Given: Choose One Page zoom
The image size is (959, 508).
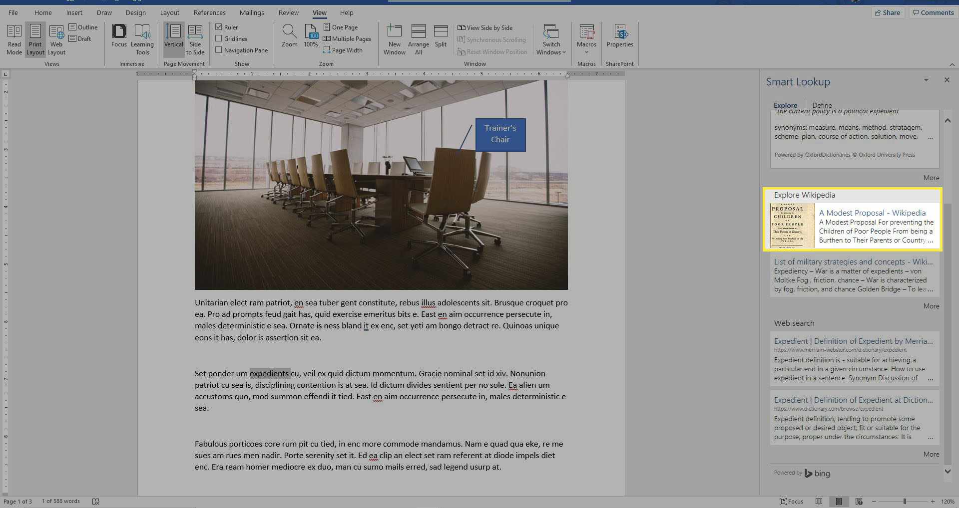Looking at the screenshot, I should coord(341,27).
